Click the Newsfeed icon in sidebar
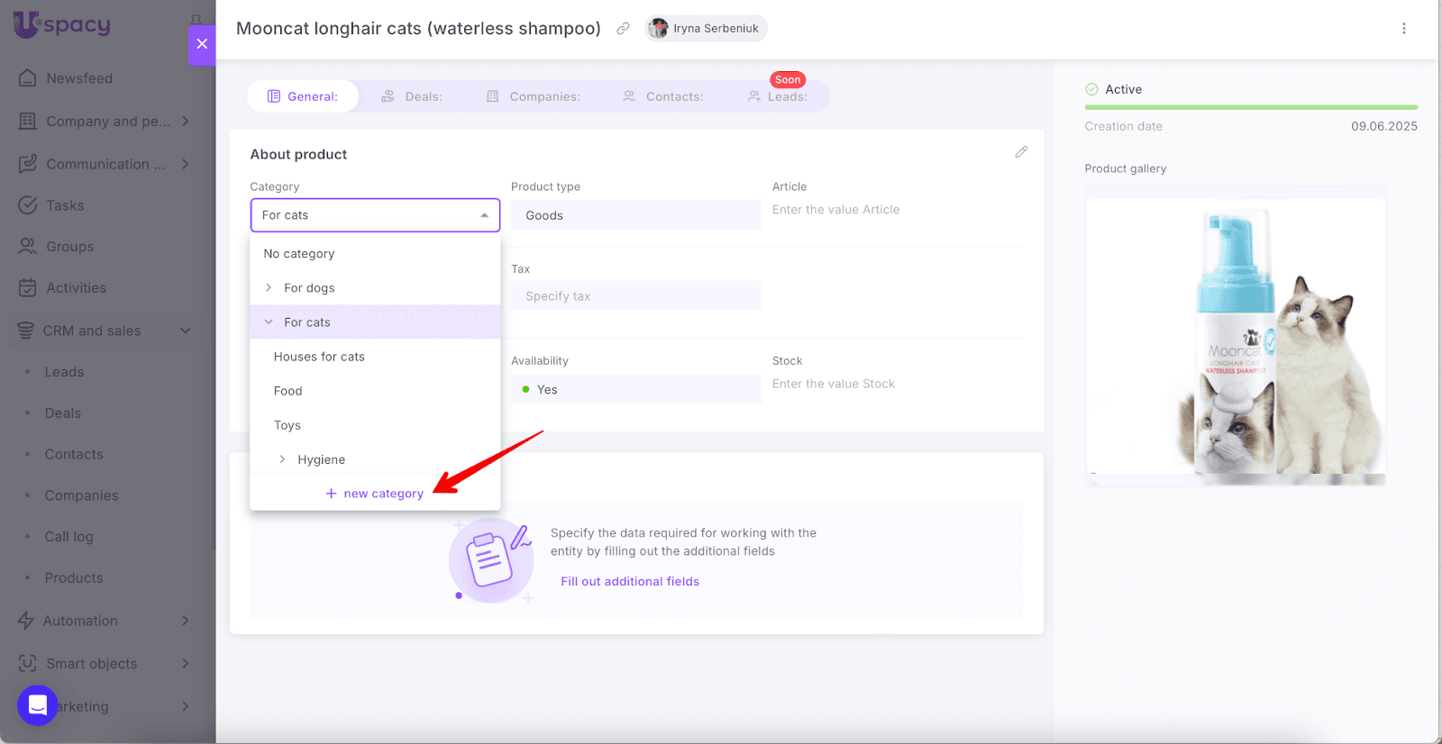 (x=28, y=78)
